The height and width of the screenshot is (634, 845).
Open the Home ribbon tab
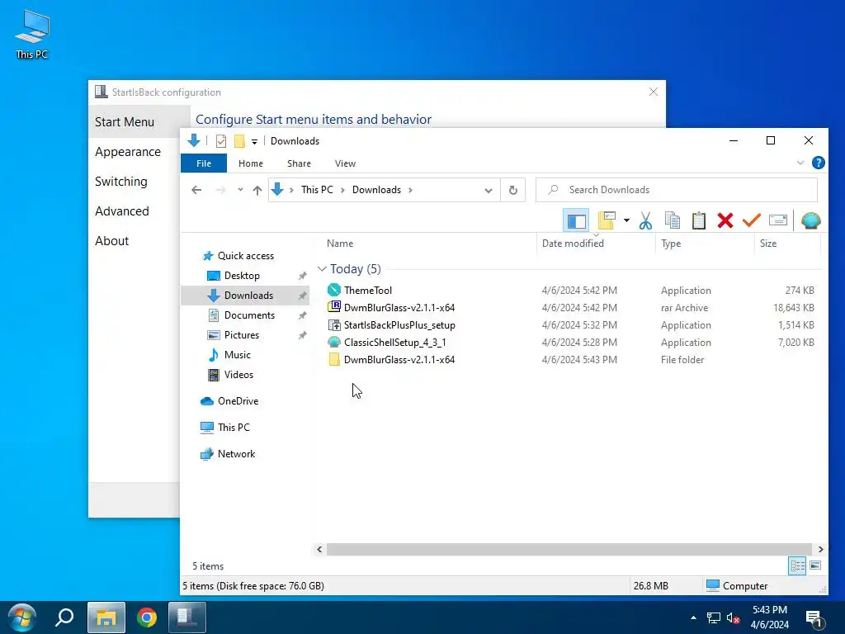click(x=251, y=163)
